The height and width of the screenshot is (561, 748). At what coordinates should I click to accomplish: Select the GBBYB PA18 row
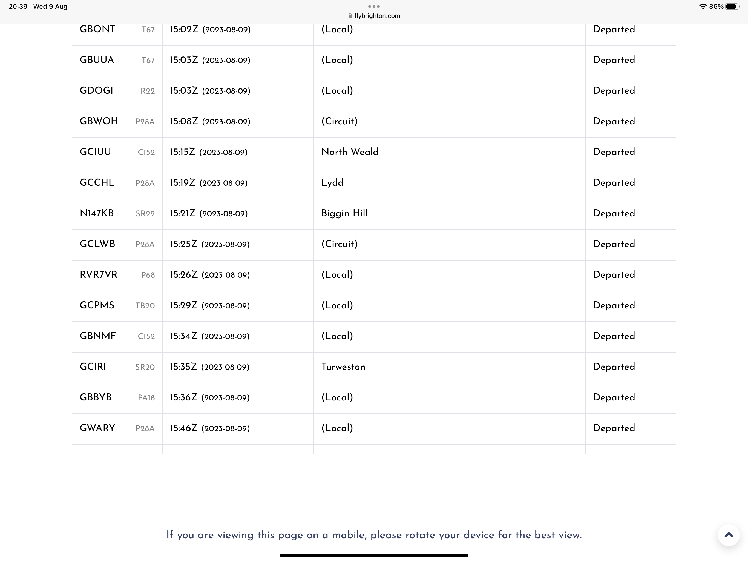coord(374,398)
